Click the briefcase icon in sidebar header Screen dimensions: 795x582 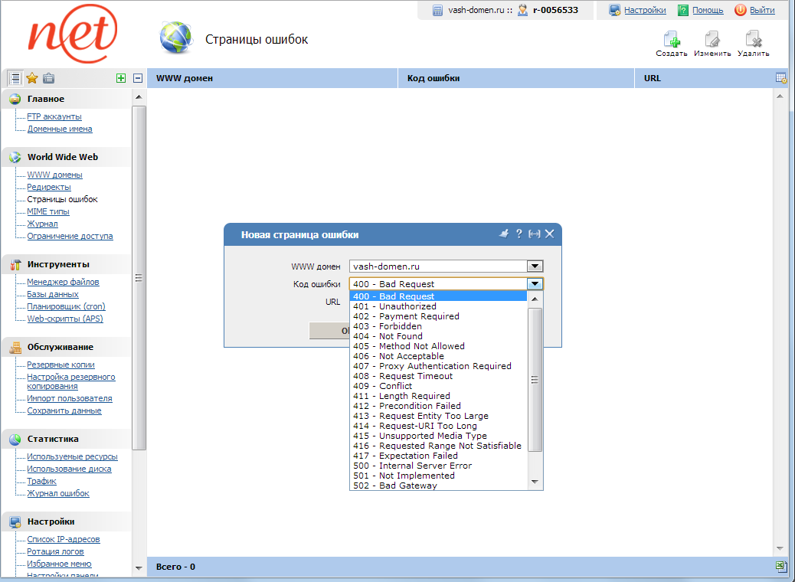48,78
